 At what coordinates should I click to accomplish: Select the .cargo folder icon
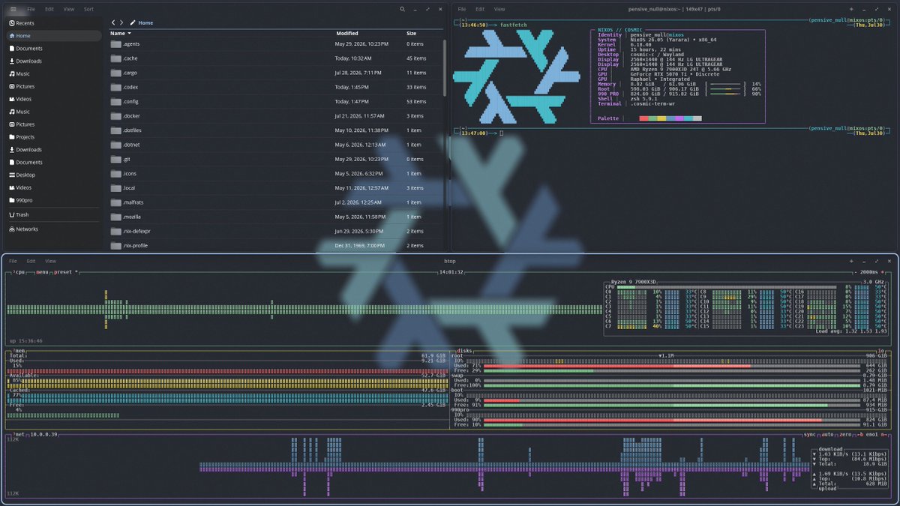(115, 73)
